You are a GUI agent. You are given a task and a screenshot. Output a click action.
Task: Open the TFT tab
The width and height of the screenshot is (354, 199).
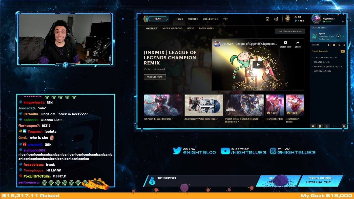tap(225, 19)
